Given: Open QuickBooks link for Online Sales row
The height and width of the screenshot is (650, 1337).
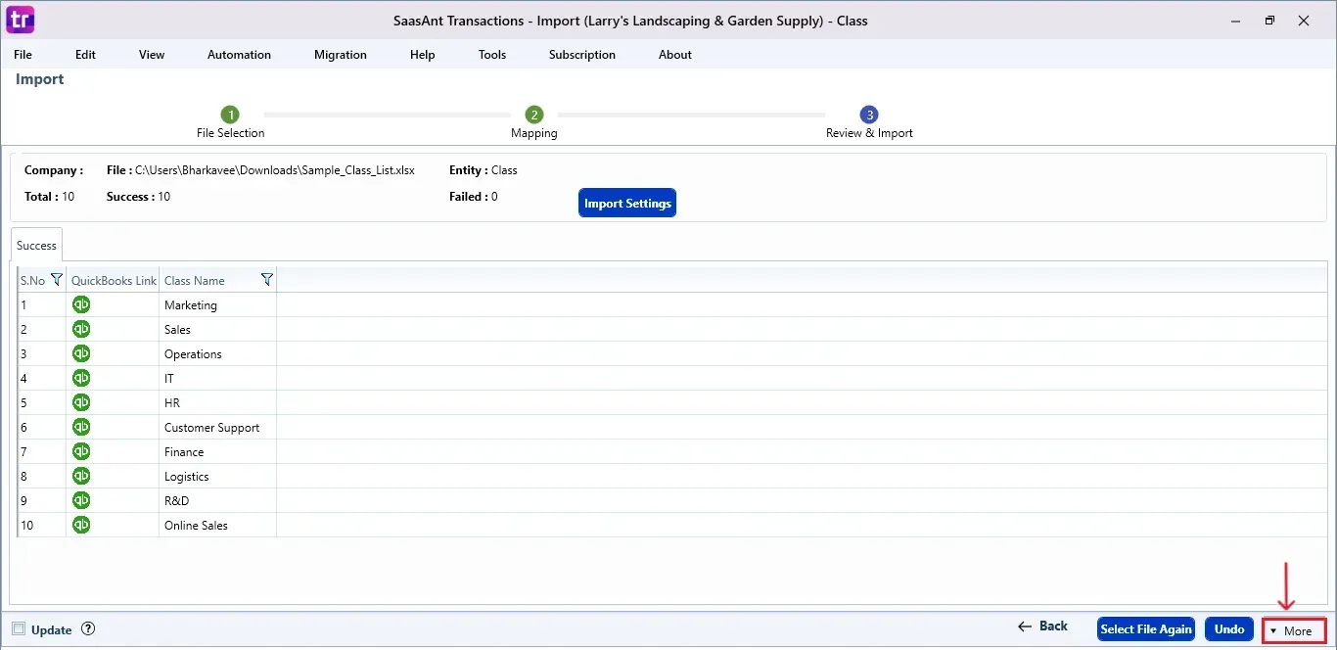Looking at the screenshot, I should tap(81, 525).
